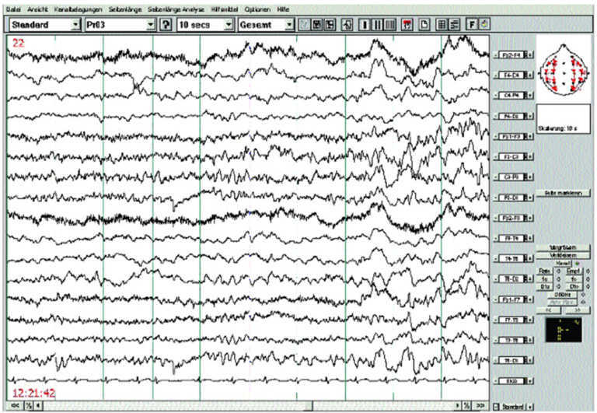Click plus button of F3-C3 channel
This screenshot has width=597, height=413.
(530, 156)
